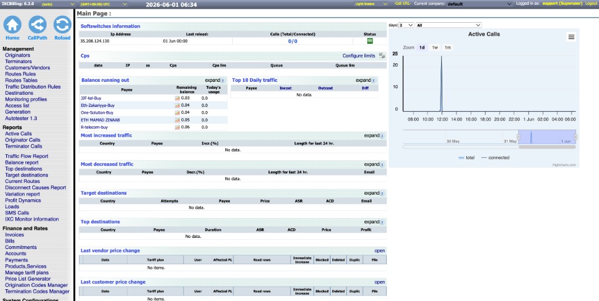The height and width of the screenshot is (301, 599).
Task: Open Configure limits settings icon
Action: click(x=381, y=56)
